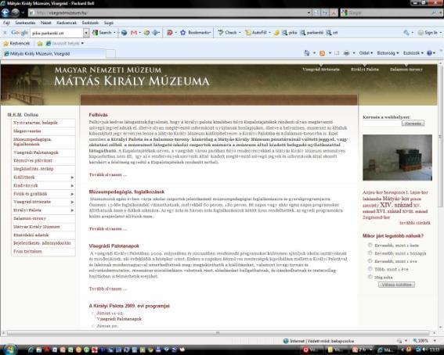Open the Szerkesztés menu
The width and height of the screenshot is (444, 355).
pyautogui.click(x=25, y=23)
